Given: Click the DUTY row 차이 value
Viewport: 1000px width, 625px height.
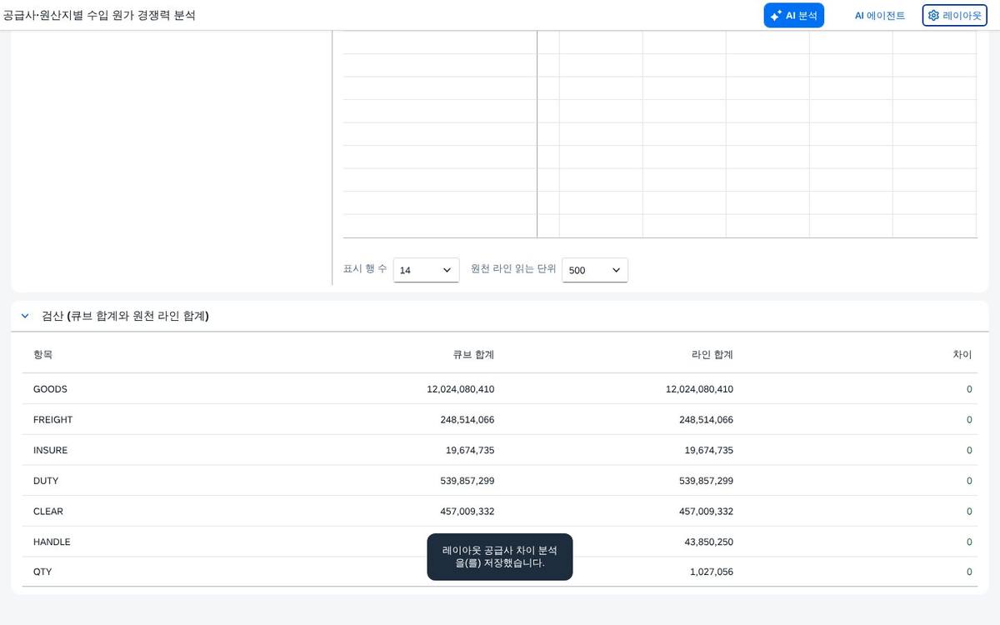Looking at the screenshot, I should coord(969,481).
